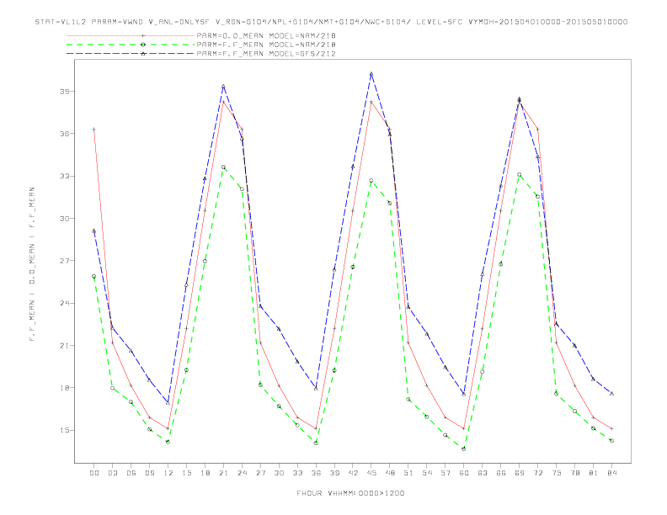667x515 pixels.
Task: Click the blue triangle marker in the legend
Action: [x=143, y=54]
